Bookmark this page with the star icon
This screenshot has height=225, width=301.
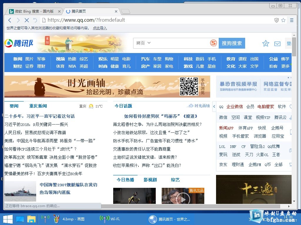tap(283, 20)
